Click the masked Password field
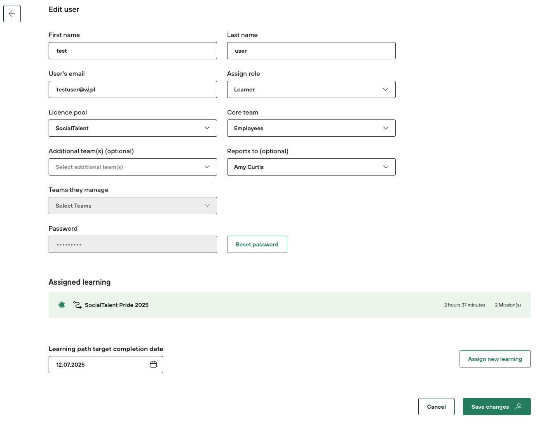Viewport: 537px width, 426px height. pos(133,244)
